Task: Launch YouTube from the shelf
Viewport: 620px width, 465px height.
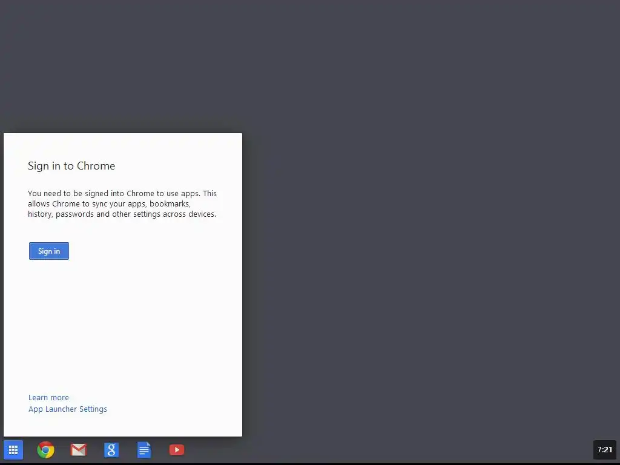Action: click(177, 450)
